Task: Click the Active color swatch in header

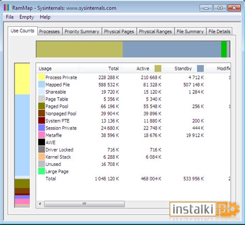Action: click(158, 68)
